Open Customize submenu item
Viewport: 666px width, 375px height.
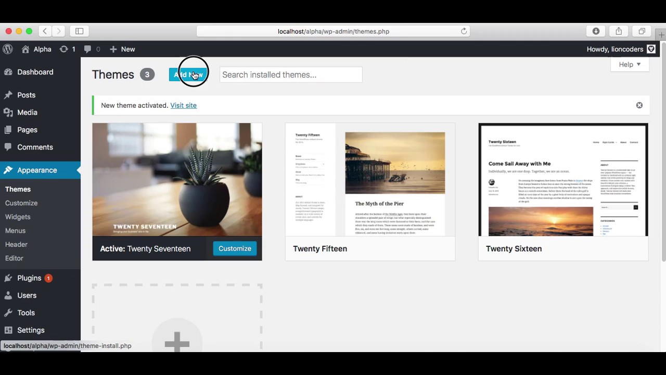coord(21,203)
